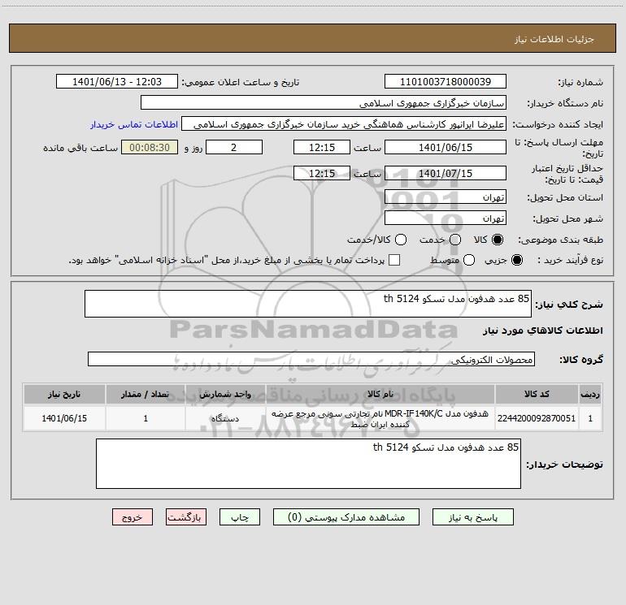This screenshot has height=605, width=626.
Task: Click response deadline time 12:15 field
Action: 322,147
